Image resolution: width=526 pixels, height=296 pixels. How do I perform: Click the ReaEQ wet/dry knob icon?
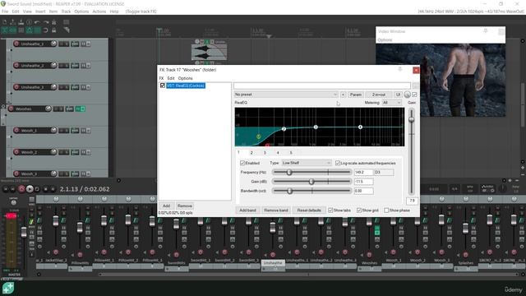[408, 95]
